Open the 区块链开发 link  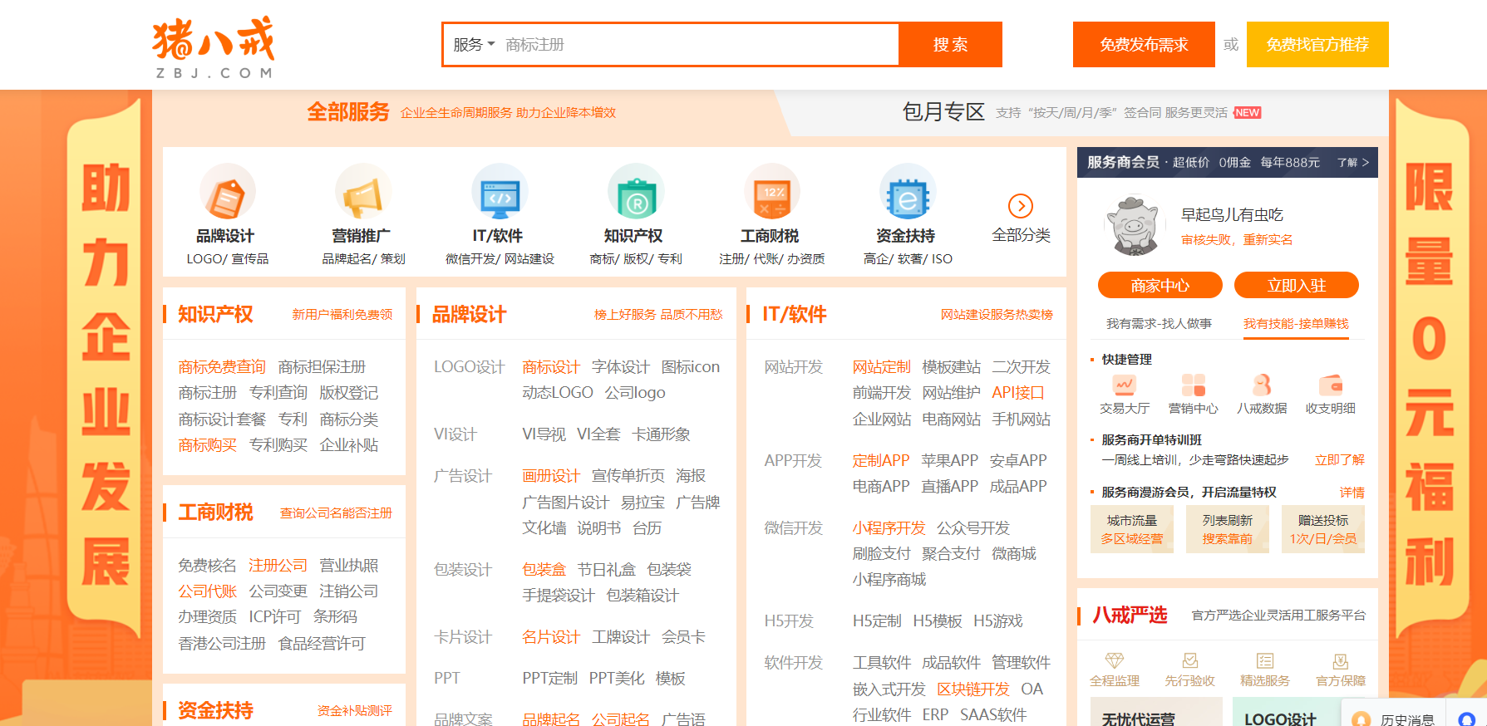973,689
